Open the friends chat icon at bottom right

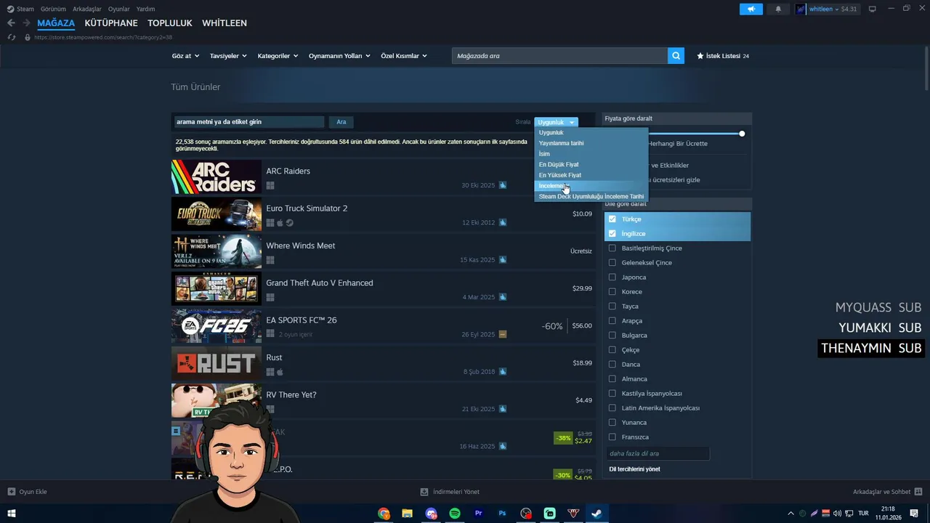point(918,492)
